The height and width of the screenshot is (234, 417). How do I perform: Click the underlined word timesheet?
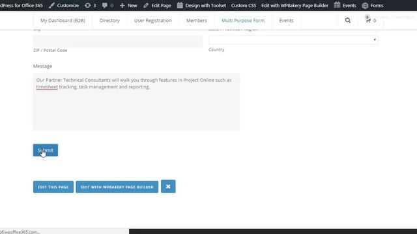47,86
